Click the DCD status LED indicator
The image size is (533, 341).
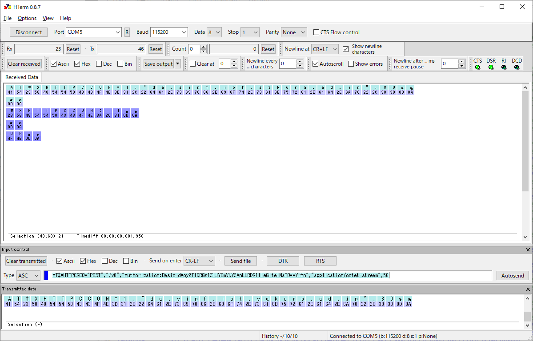tap(517, 67)
